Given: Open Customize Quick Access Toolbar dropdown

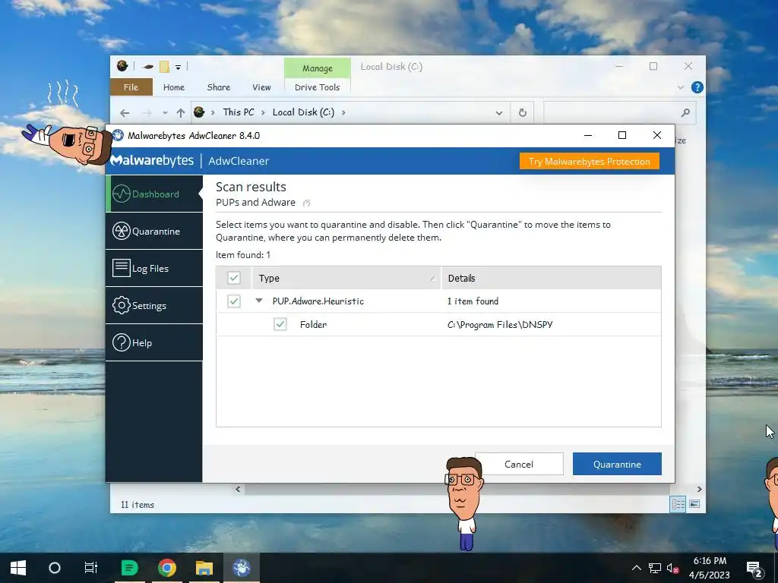Looking at the screenshot, I should tap(178, 67).
